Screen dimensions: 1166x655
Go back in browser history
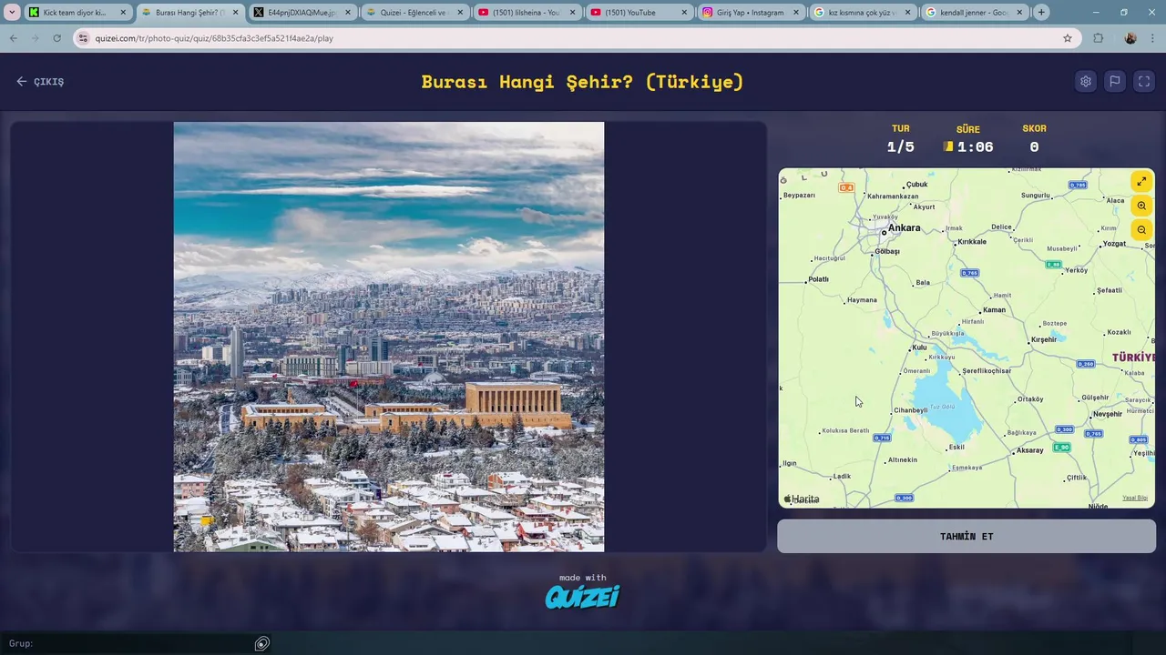(13, 38)
